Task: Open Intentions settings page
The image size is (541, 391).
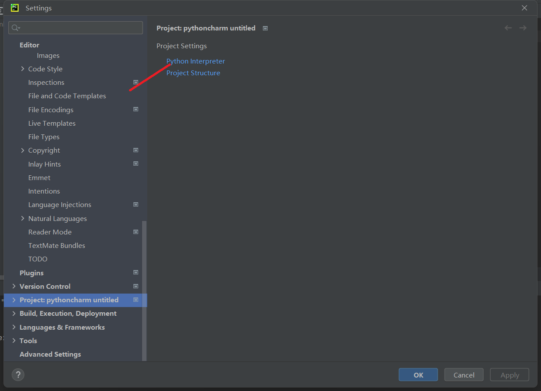Action: pyautogui.click(x=44, y=191)
